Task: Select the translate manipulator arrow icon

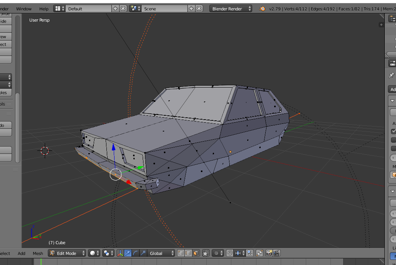Action: (x=128, y=253)
